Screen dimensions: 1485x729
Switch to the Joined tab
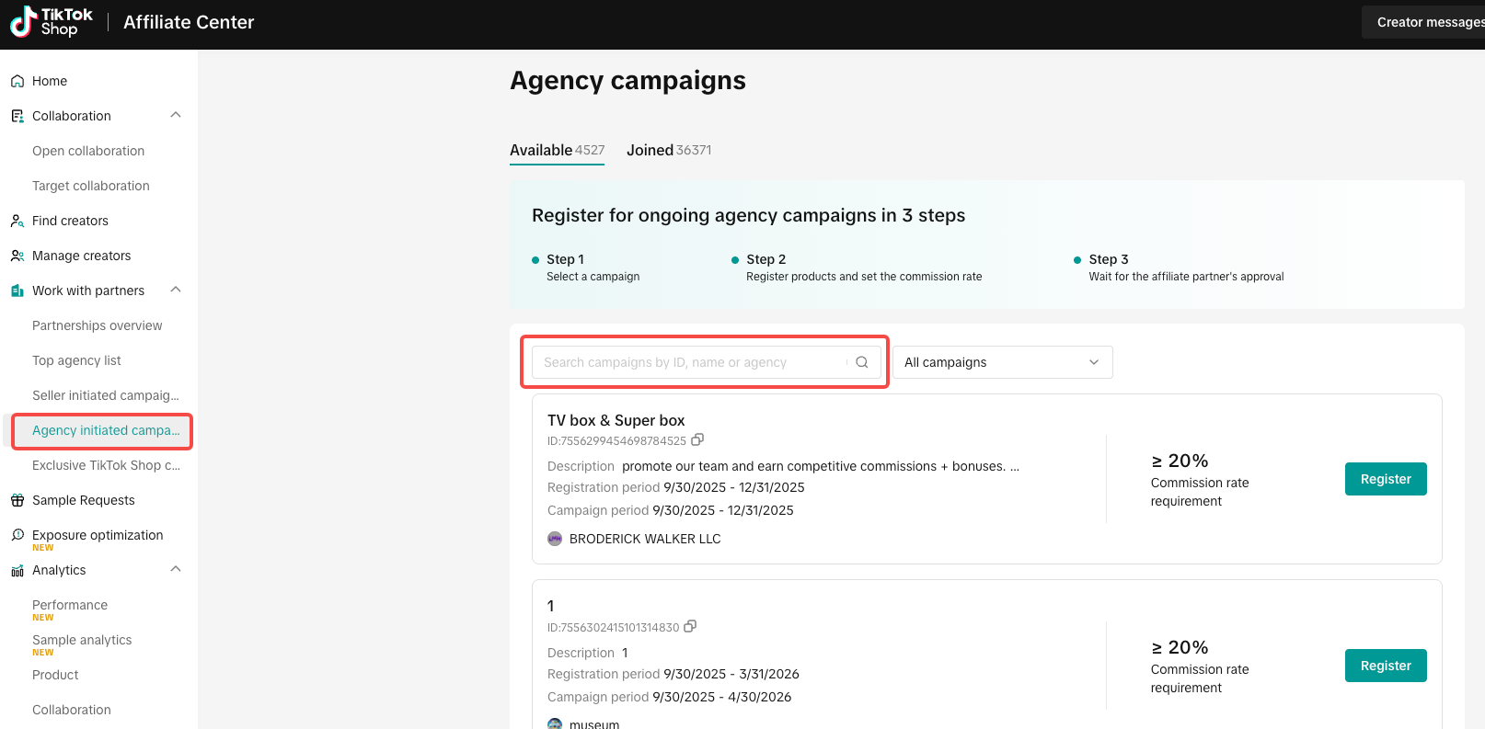click(668, 150)
